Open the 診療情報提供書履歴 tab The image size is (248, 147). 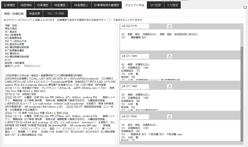[107, 5]
